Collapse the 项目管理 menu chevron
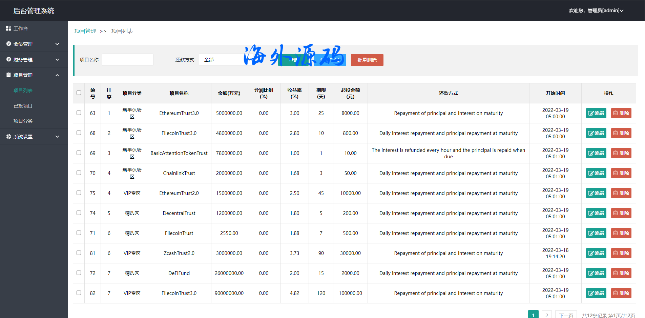645x318 pixels. 57,75
